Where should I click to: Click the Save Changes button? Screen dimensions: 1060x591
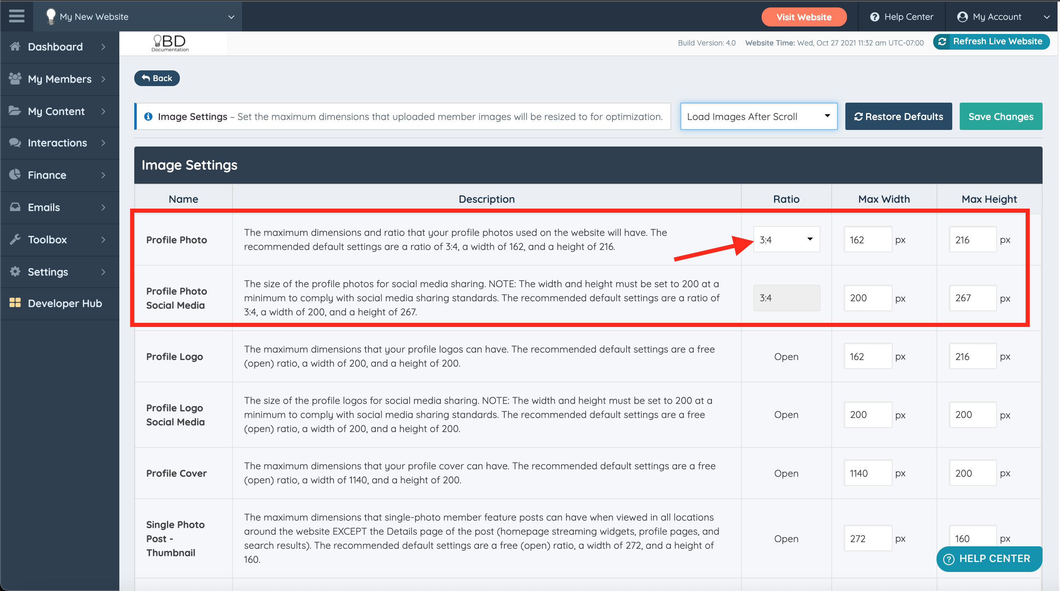[x=1000, y=116]
